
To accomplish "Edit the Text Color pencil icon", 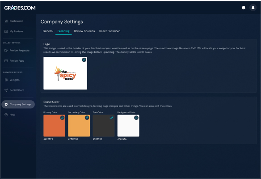I will click(x=112, y=118).
